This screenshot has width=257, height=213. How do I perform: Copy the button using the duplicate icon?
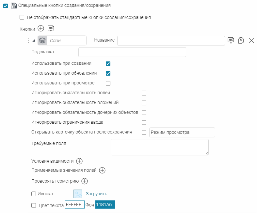241,41
